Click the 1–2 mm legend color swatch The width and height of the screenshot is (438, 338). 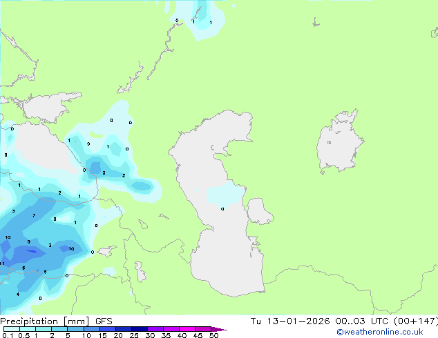click(44, 329)
